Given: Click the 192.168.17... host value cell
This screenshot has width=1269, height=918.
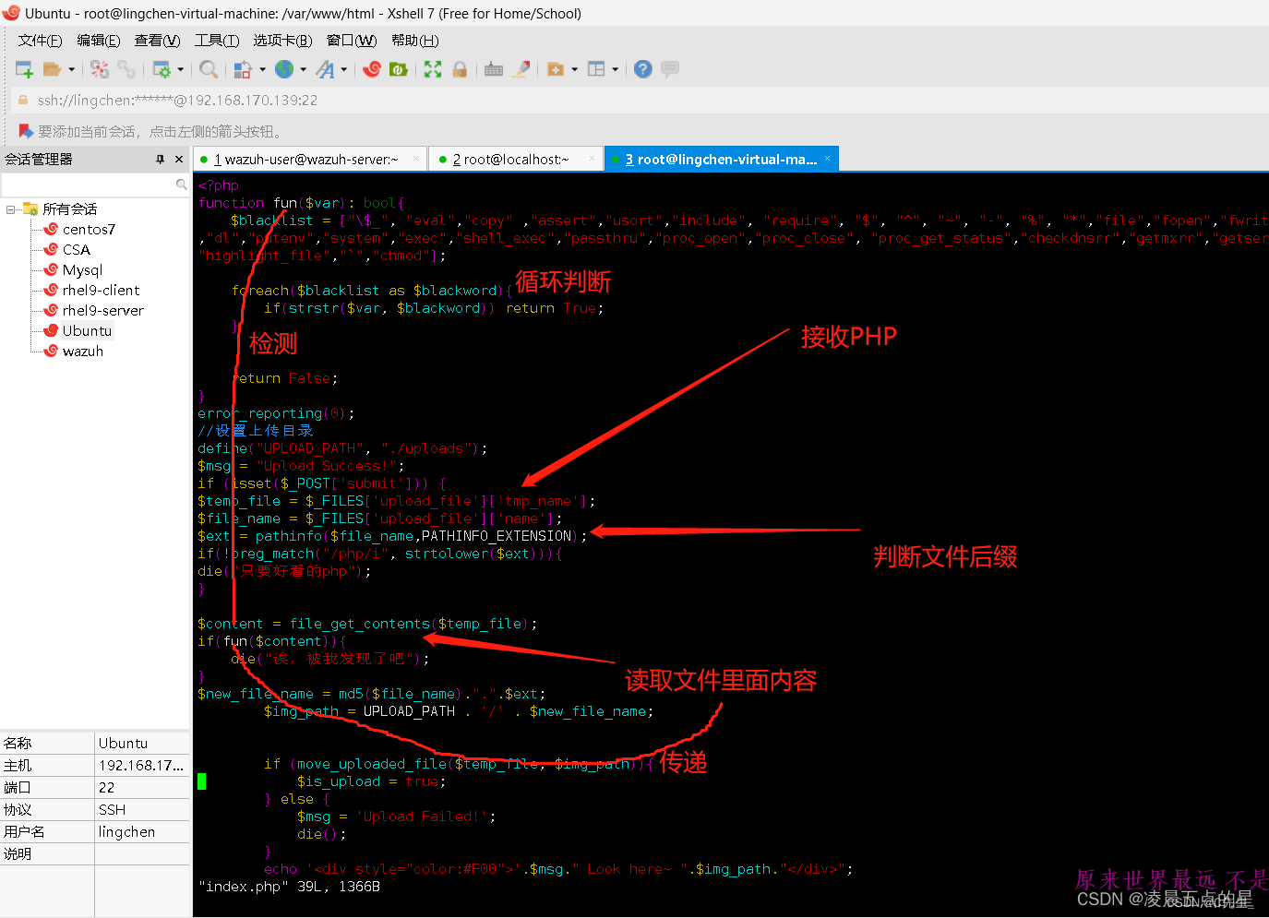Looking at the screenshot, I should pos(142,766).
